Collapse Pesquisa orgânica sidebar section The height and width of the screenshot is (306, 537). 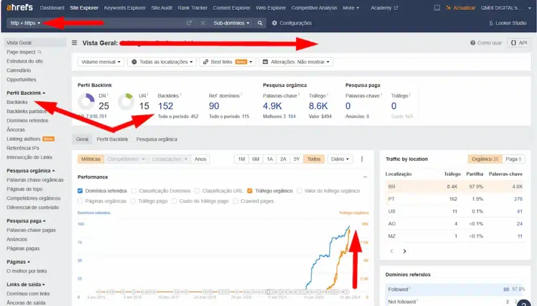point(30,171)
